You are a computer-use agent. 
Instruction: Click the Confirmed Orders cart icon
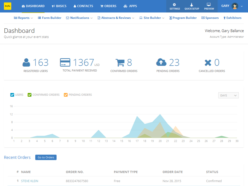120,62
